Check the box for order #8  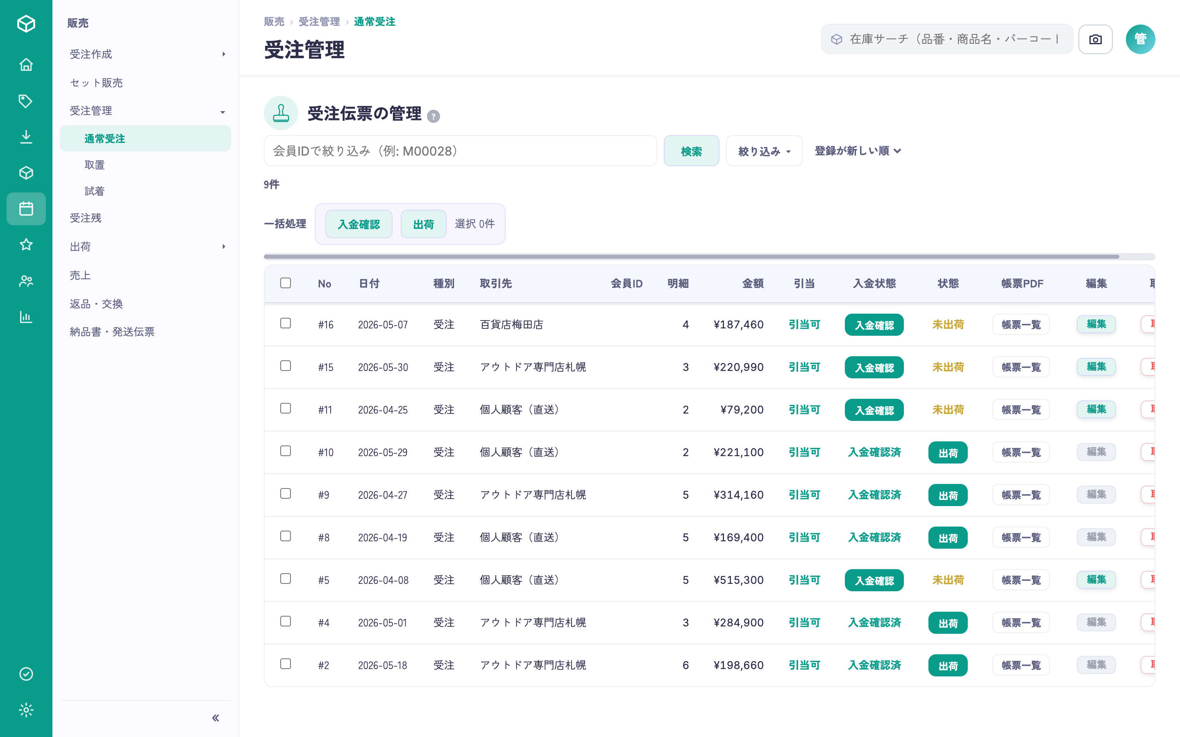(x=286, y=536)
